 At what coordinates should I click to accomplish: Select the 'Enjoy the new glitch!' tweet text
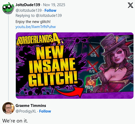point(33,22)
